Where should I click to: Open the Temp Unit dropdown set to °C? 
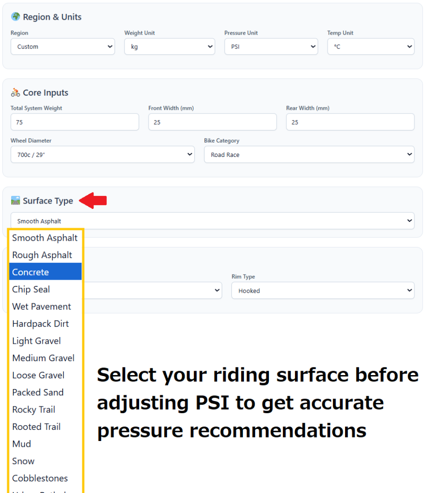(x=371, y=46)
